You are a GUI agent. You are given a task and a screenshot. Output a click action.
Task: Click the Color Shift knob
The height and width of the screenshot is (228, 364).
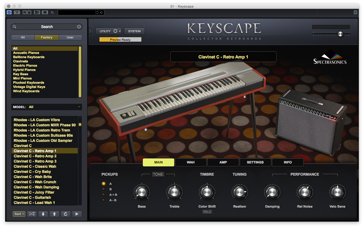(x=207, y=192)
